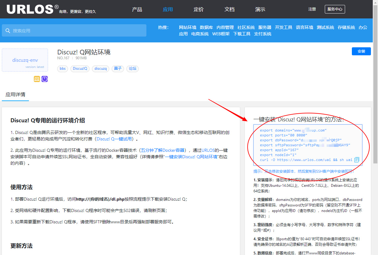Copy the install script with copy icon

[356, 160]
